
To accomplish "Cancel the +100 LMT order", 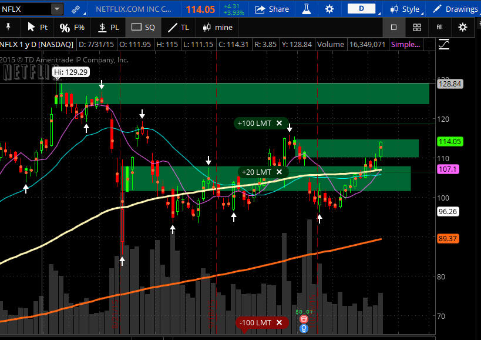I will 280,124.
